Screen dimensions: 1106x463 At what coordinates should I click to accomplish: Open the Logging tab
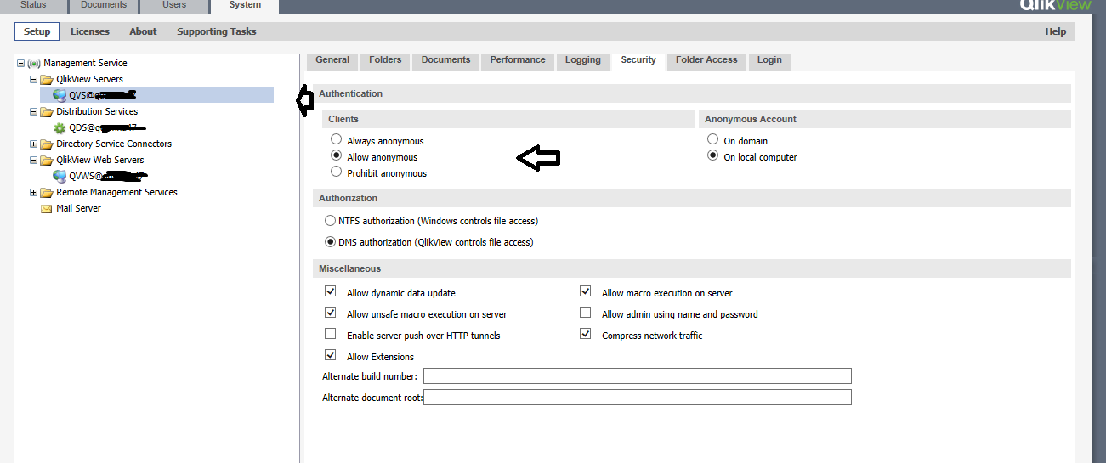coord(583,60)
